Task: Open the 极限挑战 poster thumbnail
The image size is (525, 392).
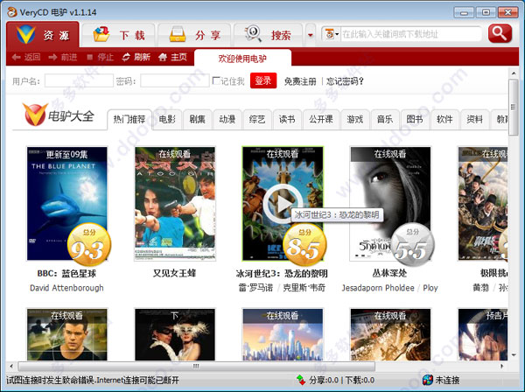Action: click(483, 203)
